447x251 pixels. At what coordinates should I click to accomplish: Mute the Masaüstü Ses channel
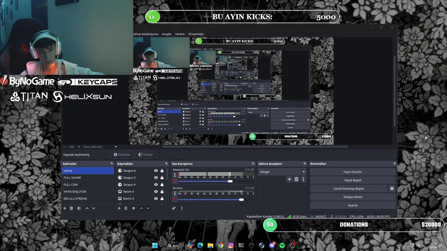point(175,181)
